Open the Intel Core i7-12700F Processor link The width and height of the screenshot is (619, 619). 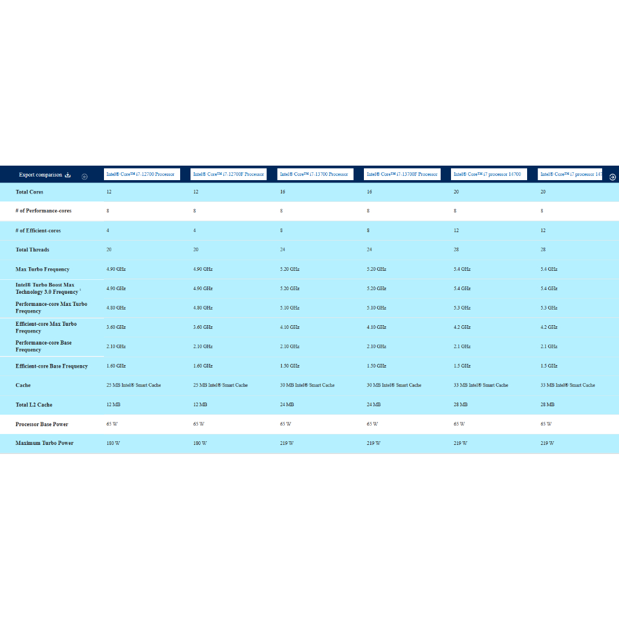click(228, 174)
